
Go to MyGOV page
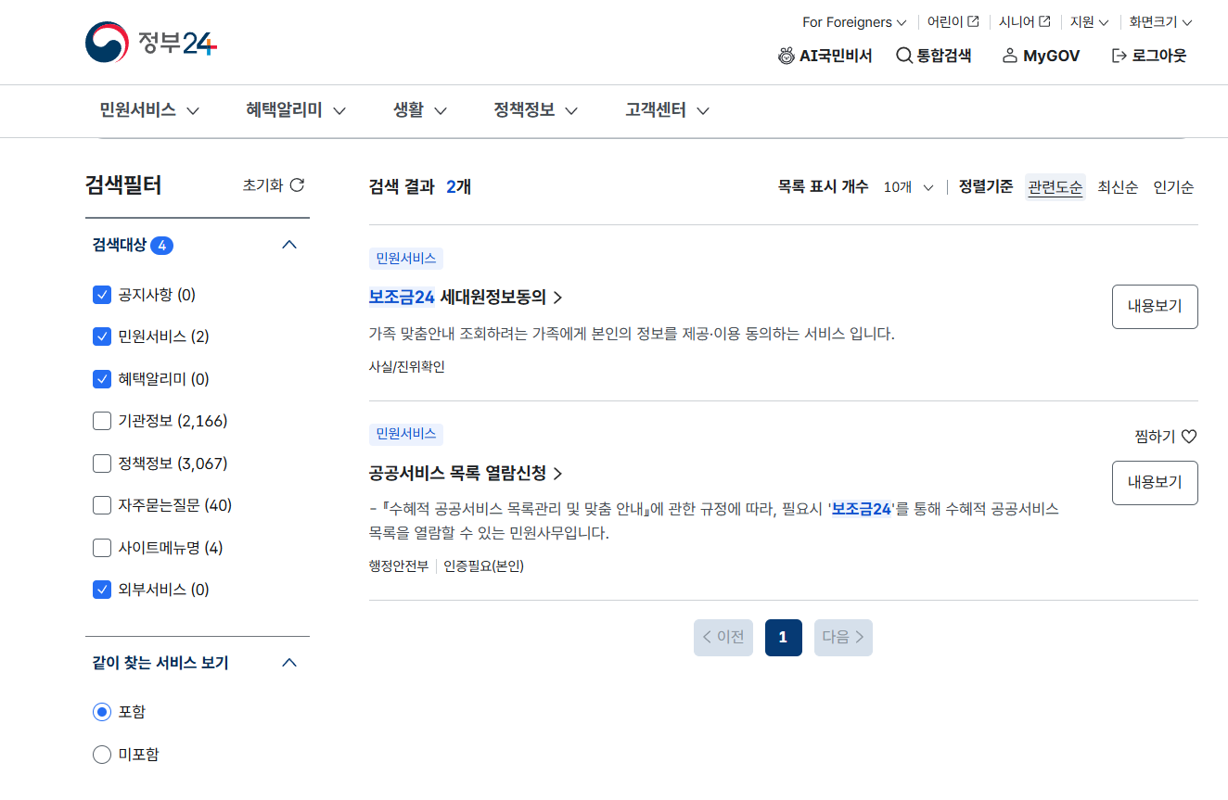coord(1041,56)
